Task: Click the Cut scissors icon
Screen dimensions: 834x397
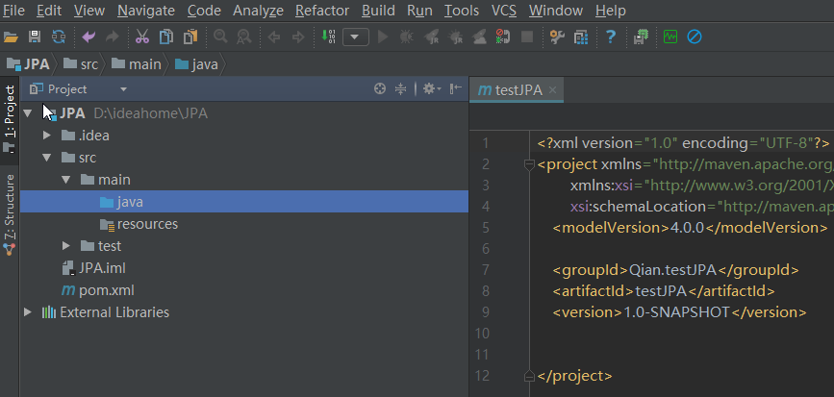Action: click(142, 37)
